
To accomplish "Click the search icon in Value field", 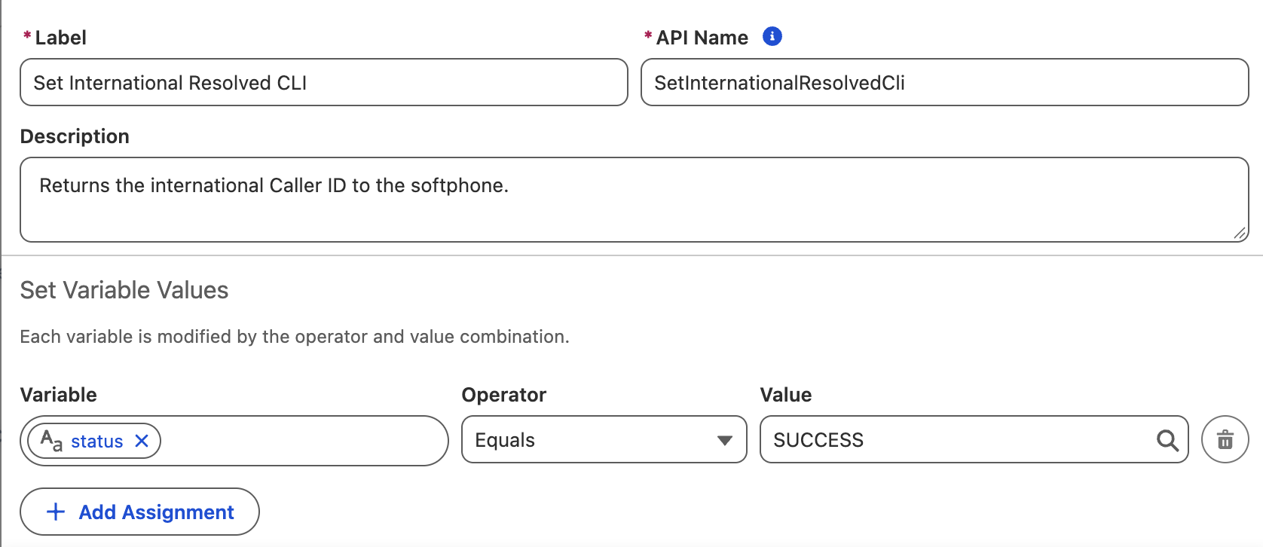I will tap(1167, 440).
